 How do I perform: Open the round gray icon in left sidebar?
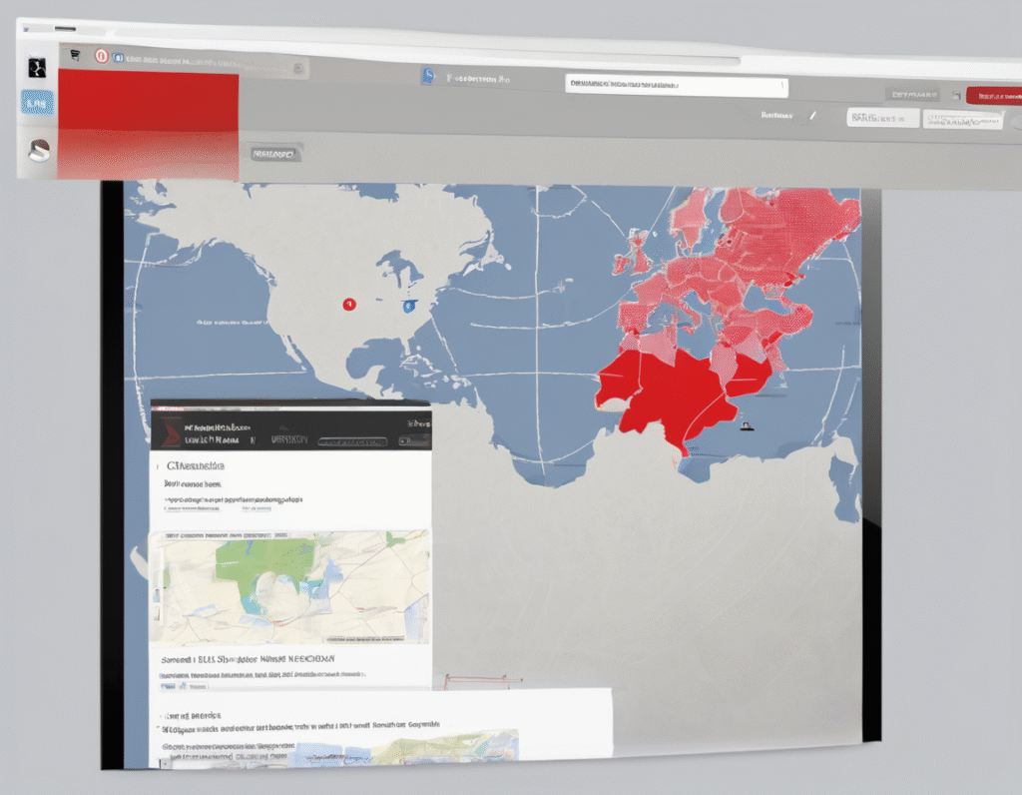(x=38, y=150)
